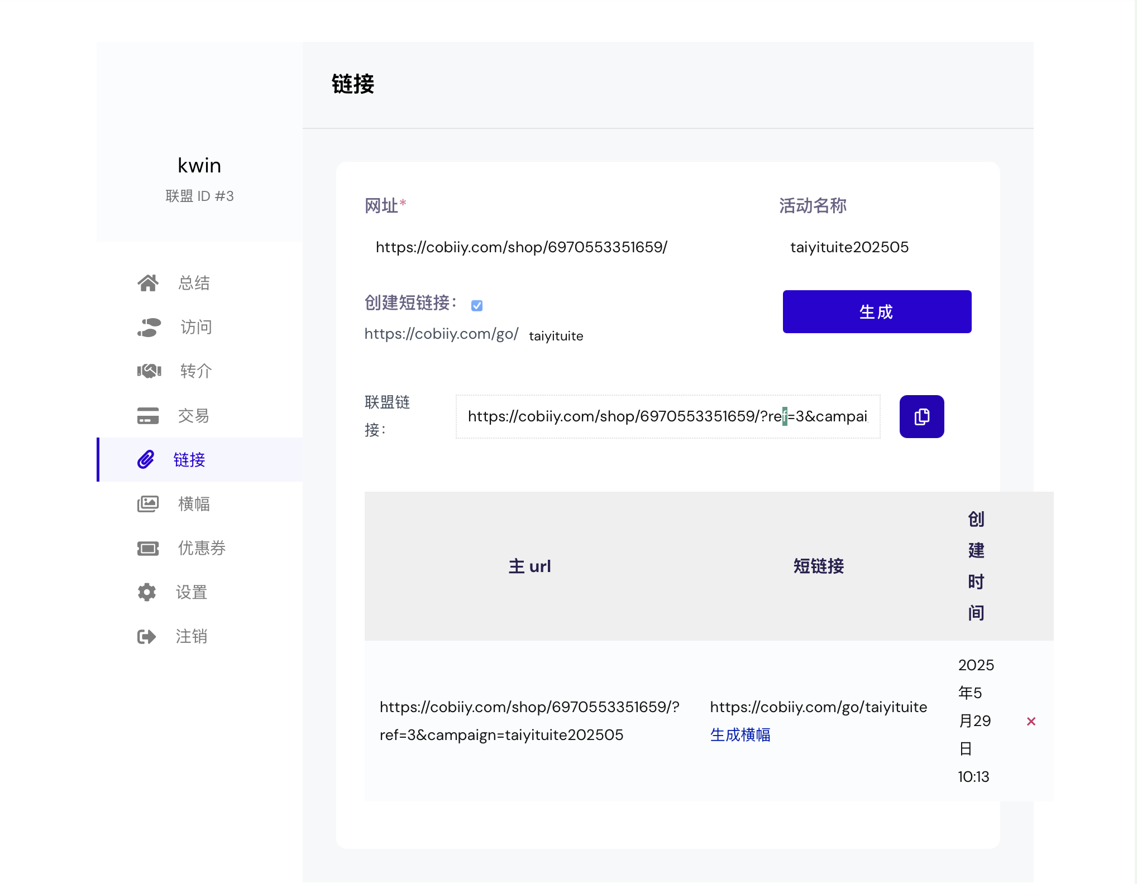Click the gear icon beside 设置
1137x884 pixels.
tap(147, 592)
